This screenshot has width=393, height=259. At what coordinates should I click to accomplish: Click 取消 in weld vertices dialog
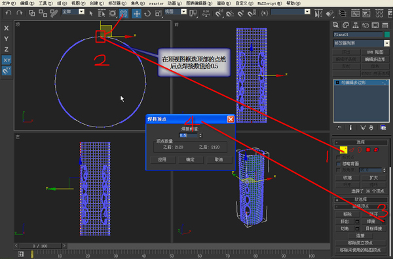219,159
